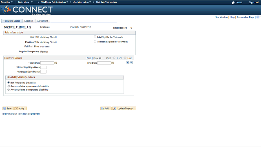Go to next row arrow in Telework Details
This screenshot has height=147, width=261.
click(125, 58)
